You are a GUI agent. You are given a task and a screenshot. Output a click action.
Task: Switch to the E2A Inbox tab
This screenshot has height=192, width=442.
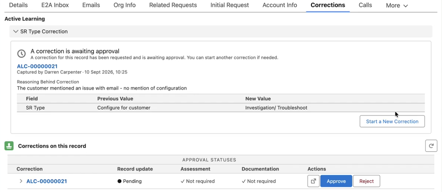point(55,5)
